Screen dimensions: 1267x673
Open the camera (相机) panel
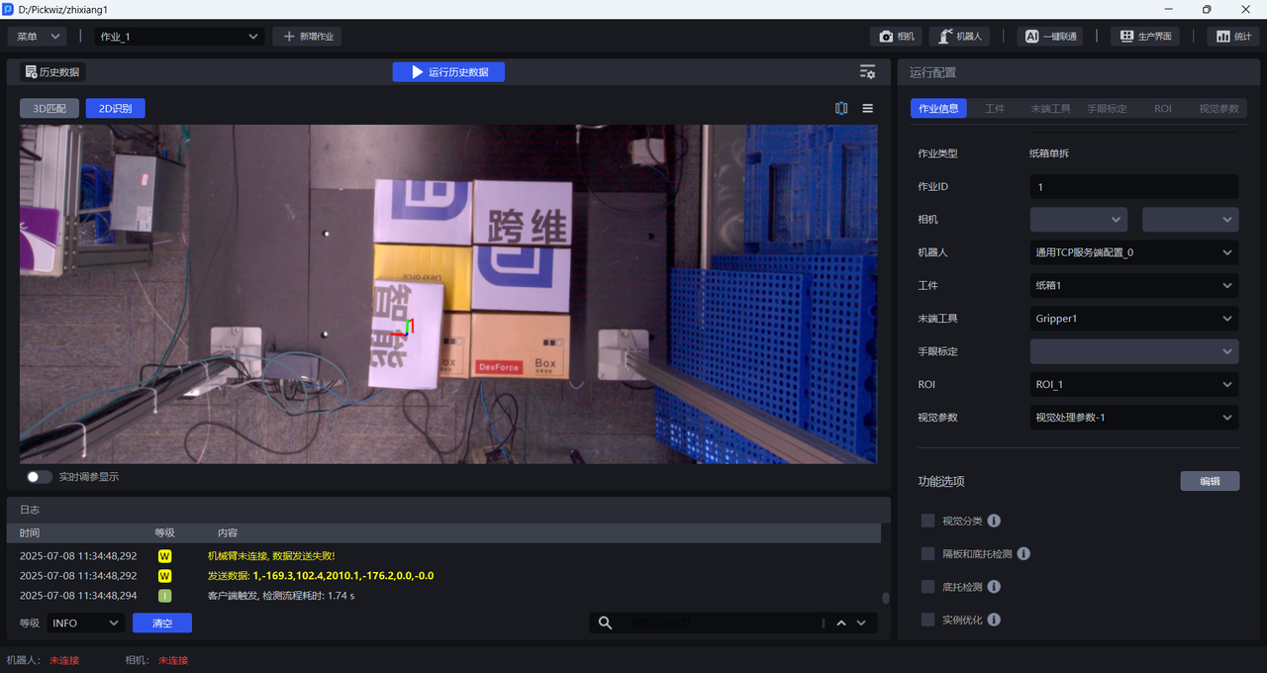(x=896, y=37)
